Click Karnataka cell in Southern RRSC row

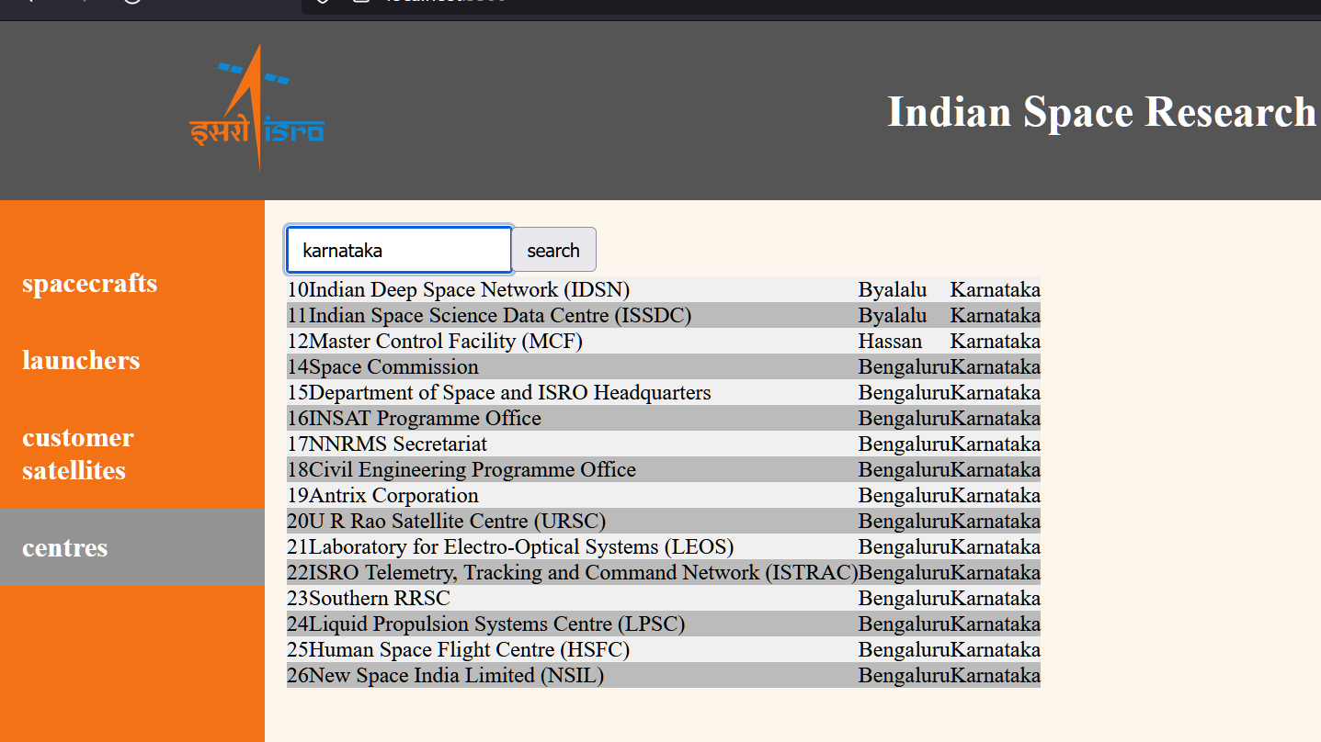(x=996, y=598)
